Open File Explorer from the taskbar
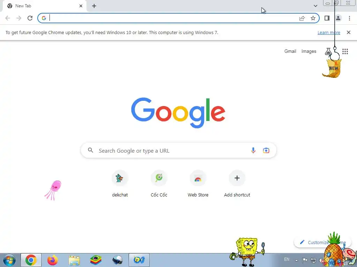 74,260
